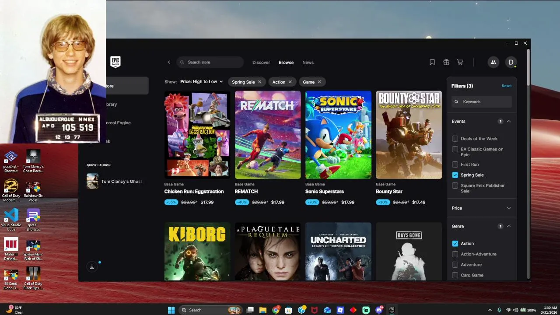The image size is (560, 315).
Task: Open Sonic Superstars title link
Action: coord(325,192)
